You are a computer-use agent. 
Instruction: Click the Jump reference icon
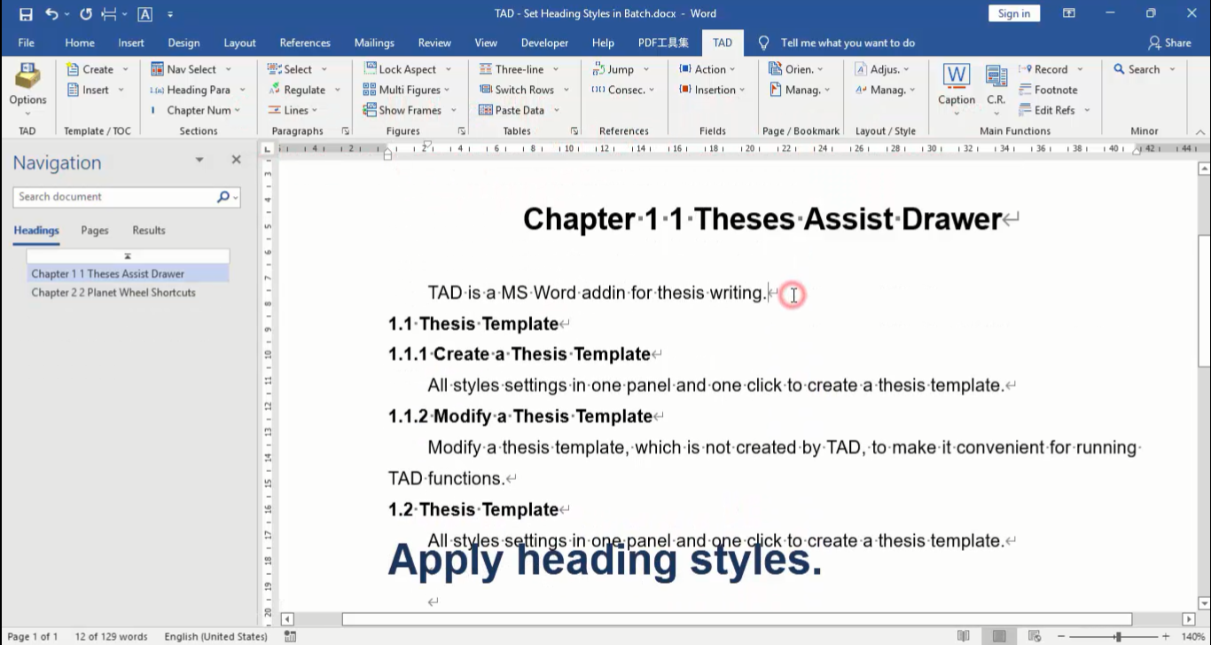click(x=598, y=69)
